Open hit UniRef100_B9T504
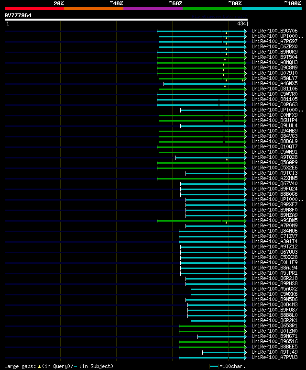The height and width of the screenshot is (370, 306). [x=274, y=57]
